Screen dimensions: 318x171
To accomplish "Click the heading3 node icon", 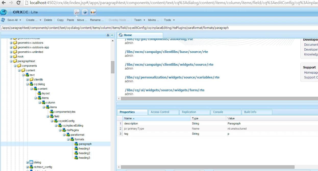I will pos(76,158).
